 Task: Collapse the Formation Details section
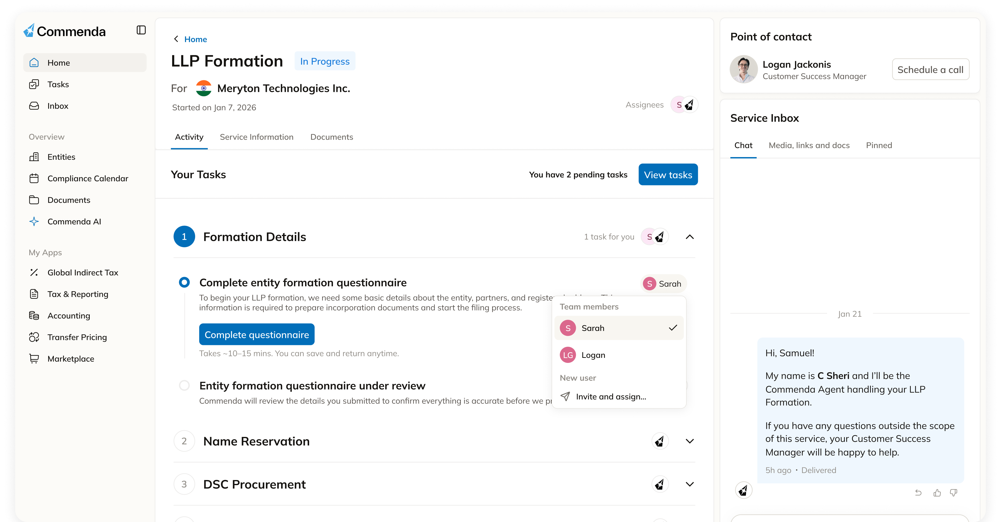click(690, 237)
